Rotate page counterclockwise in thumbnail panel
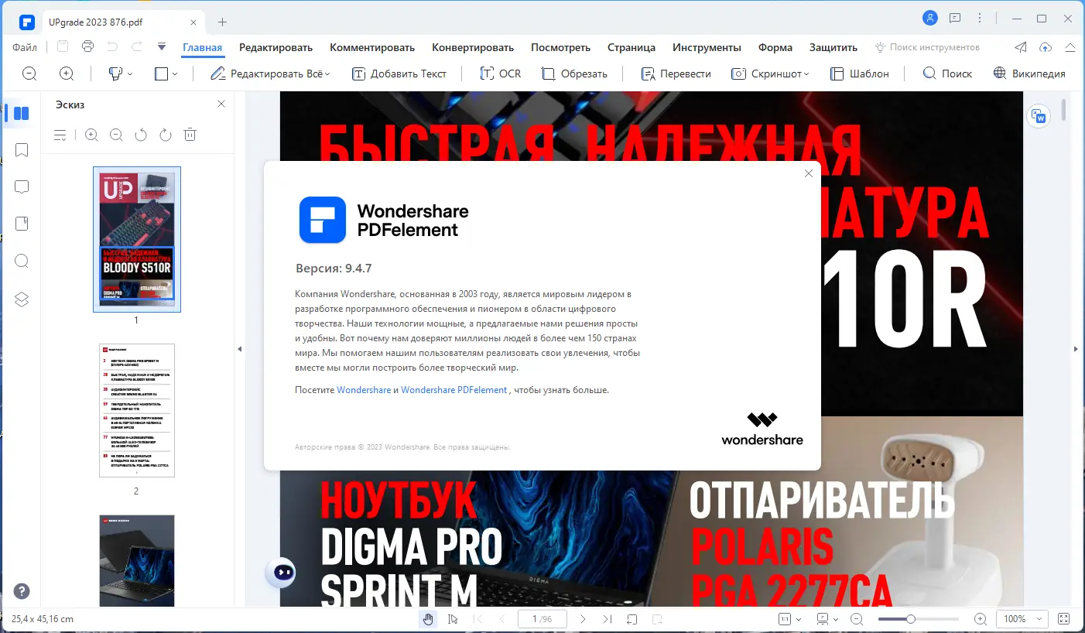 (x=141, y=135)
